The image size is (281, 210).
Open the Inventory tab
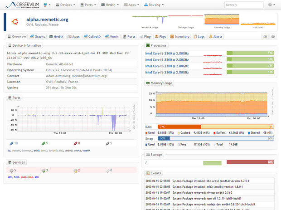(179, 36)
